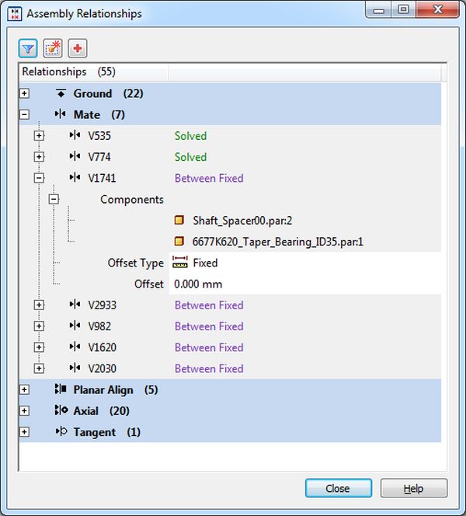This screenshot has width=466, height=516.
Task: Click the select-components toolbar icon with star
Action: pos(53,49)
